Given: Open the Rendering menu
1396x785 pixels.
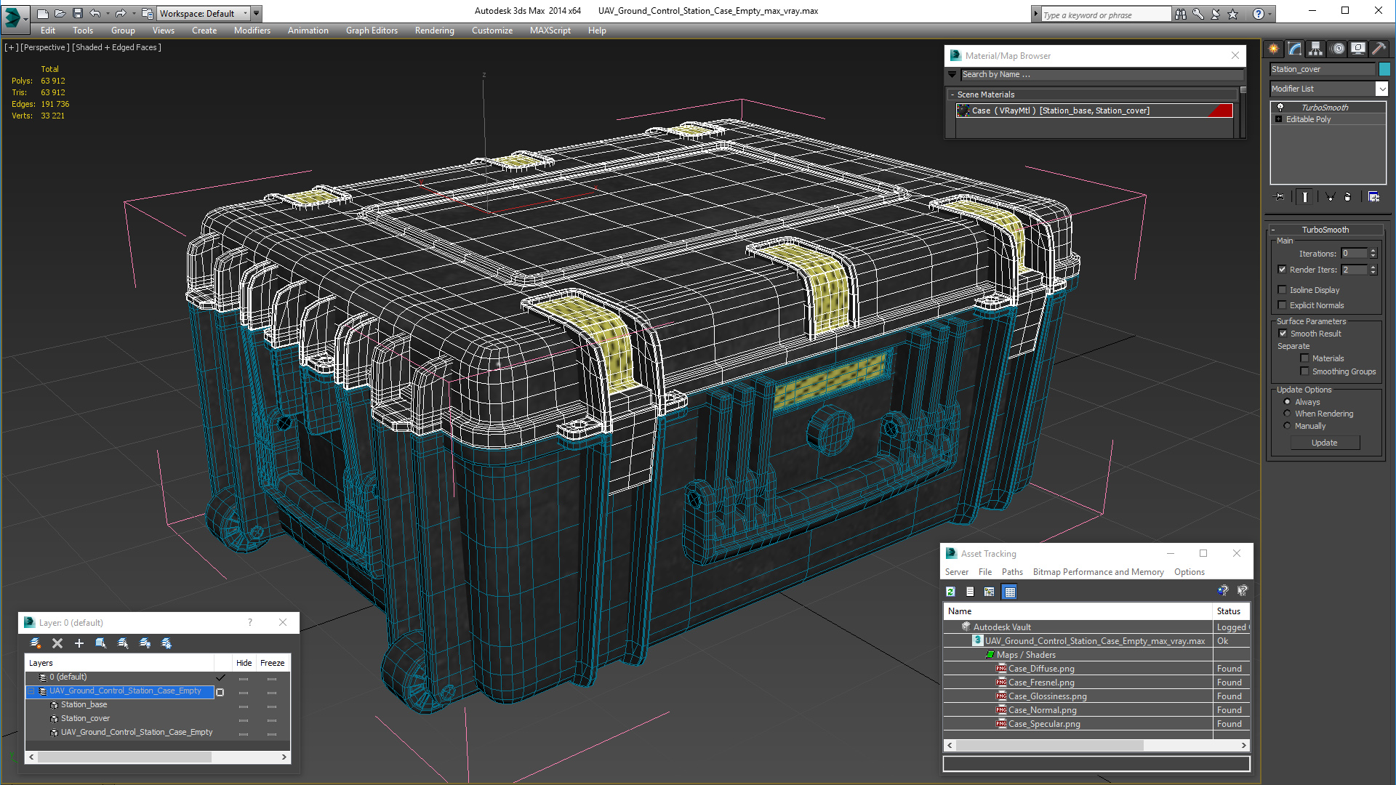Looking at the screenshot, I should click(x=434, y=31).
